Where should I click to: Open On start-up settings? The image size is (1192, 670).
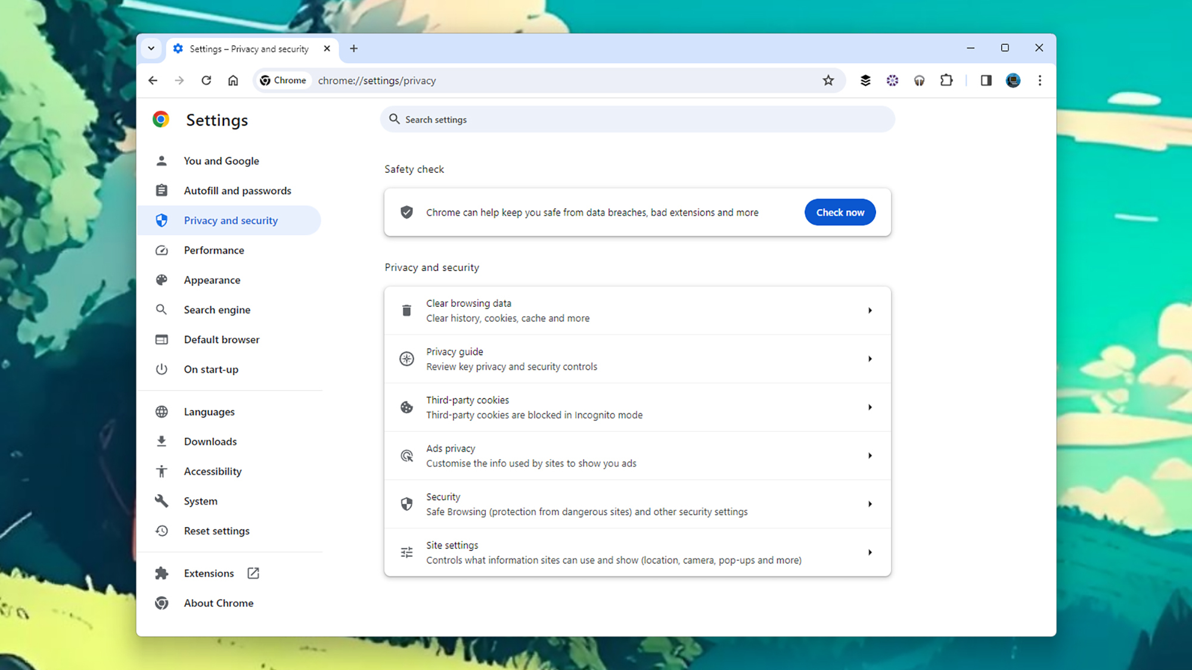tap(229, 369)
